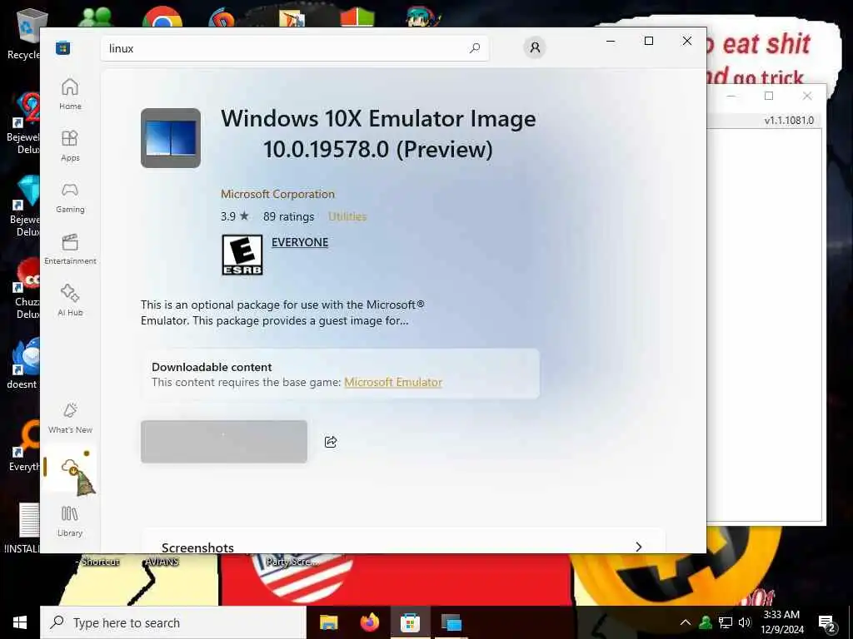The image size is (853, 639).
Task: Open the Downloads cloud icon in sidebar
Action: click(x=70, y=468)
